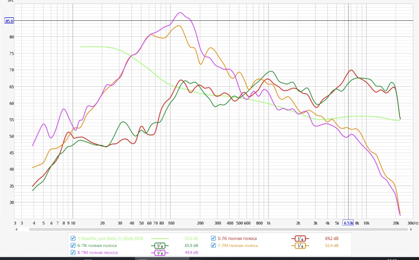The image size is (419, 260).
Task: Click the 69.2 dB legend value
Action: click(x=331, y=238)
